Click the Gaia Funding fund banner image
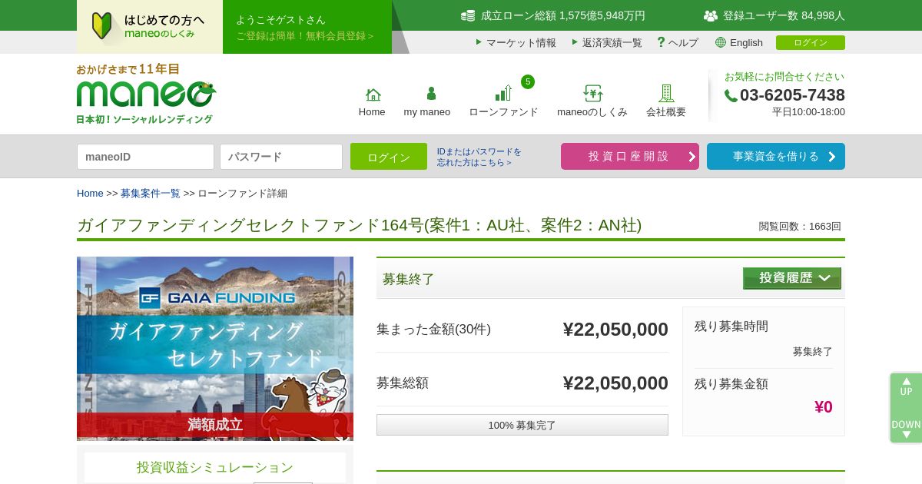The height and width of the screenshot is (484, 922). (215, 349)
